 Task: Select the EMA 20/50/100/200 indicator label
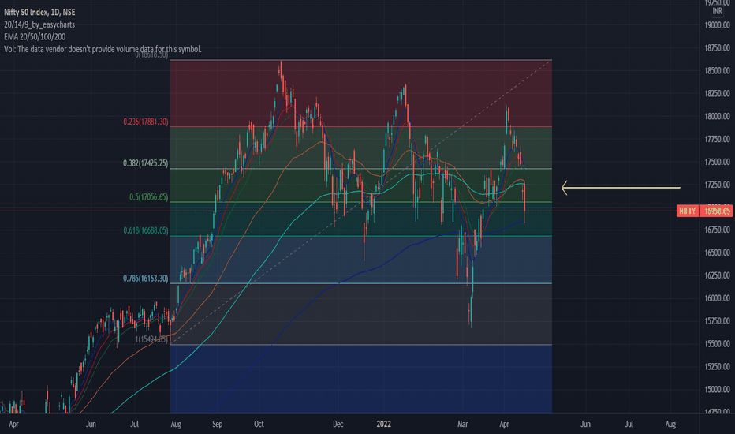click(35, 36)
